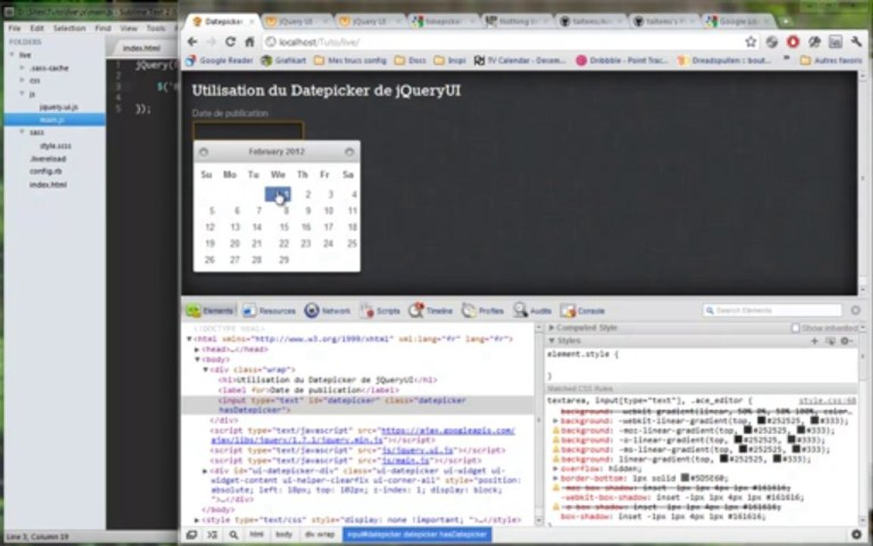Open the js/jquery.ui.js source link

(x=418, y=450)
